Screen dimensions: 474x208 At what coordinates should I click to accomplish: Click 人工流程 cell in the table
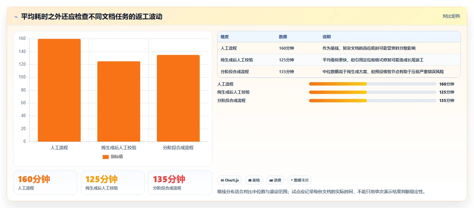[x=229, y=48]
